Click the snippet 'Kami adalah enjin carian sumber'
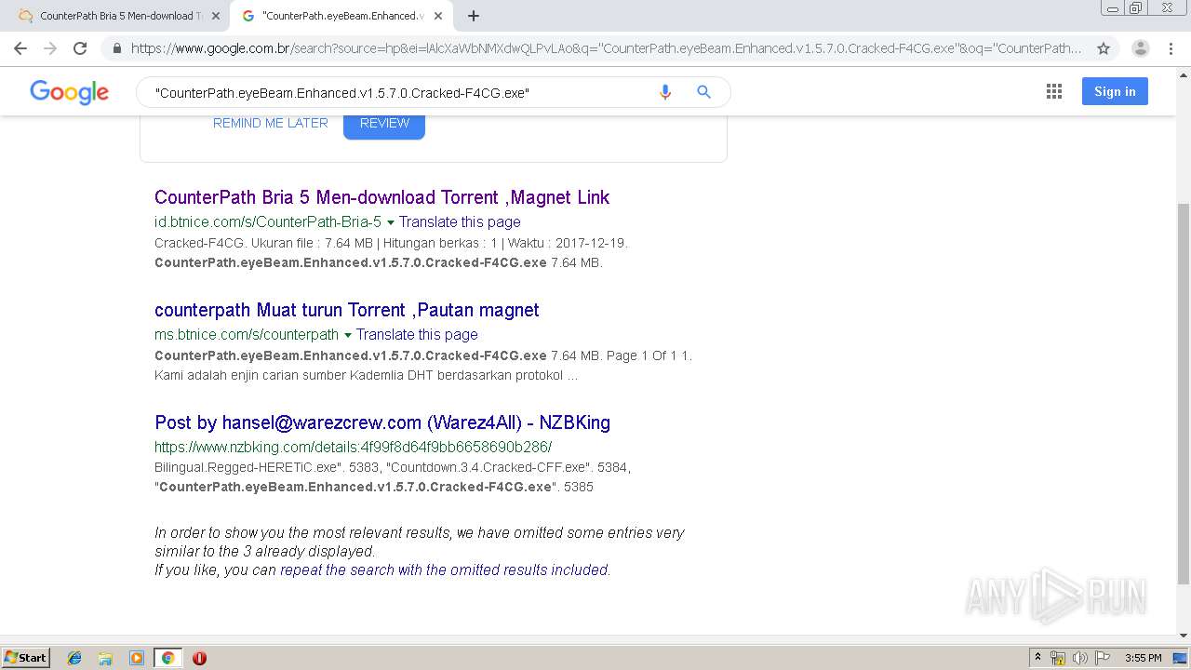This screenshot has height=670, width=1191. [265, 375]
